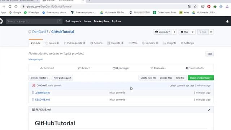Image resolution: width=231 pixels, height=130 pixels.
Task: Star the repository
Action: 184,32
